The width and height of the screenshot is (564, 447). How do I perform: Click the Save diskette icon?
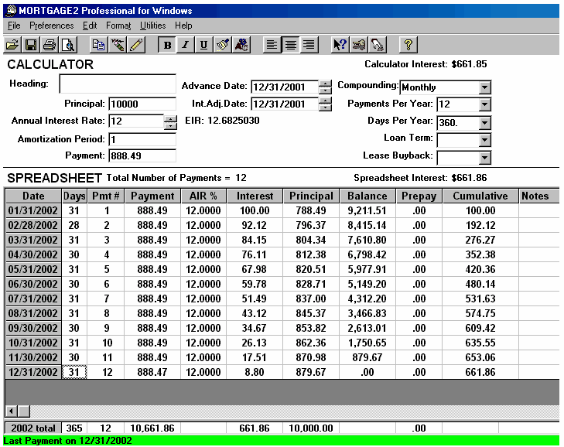31,45
